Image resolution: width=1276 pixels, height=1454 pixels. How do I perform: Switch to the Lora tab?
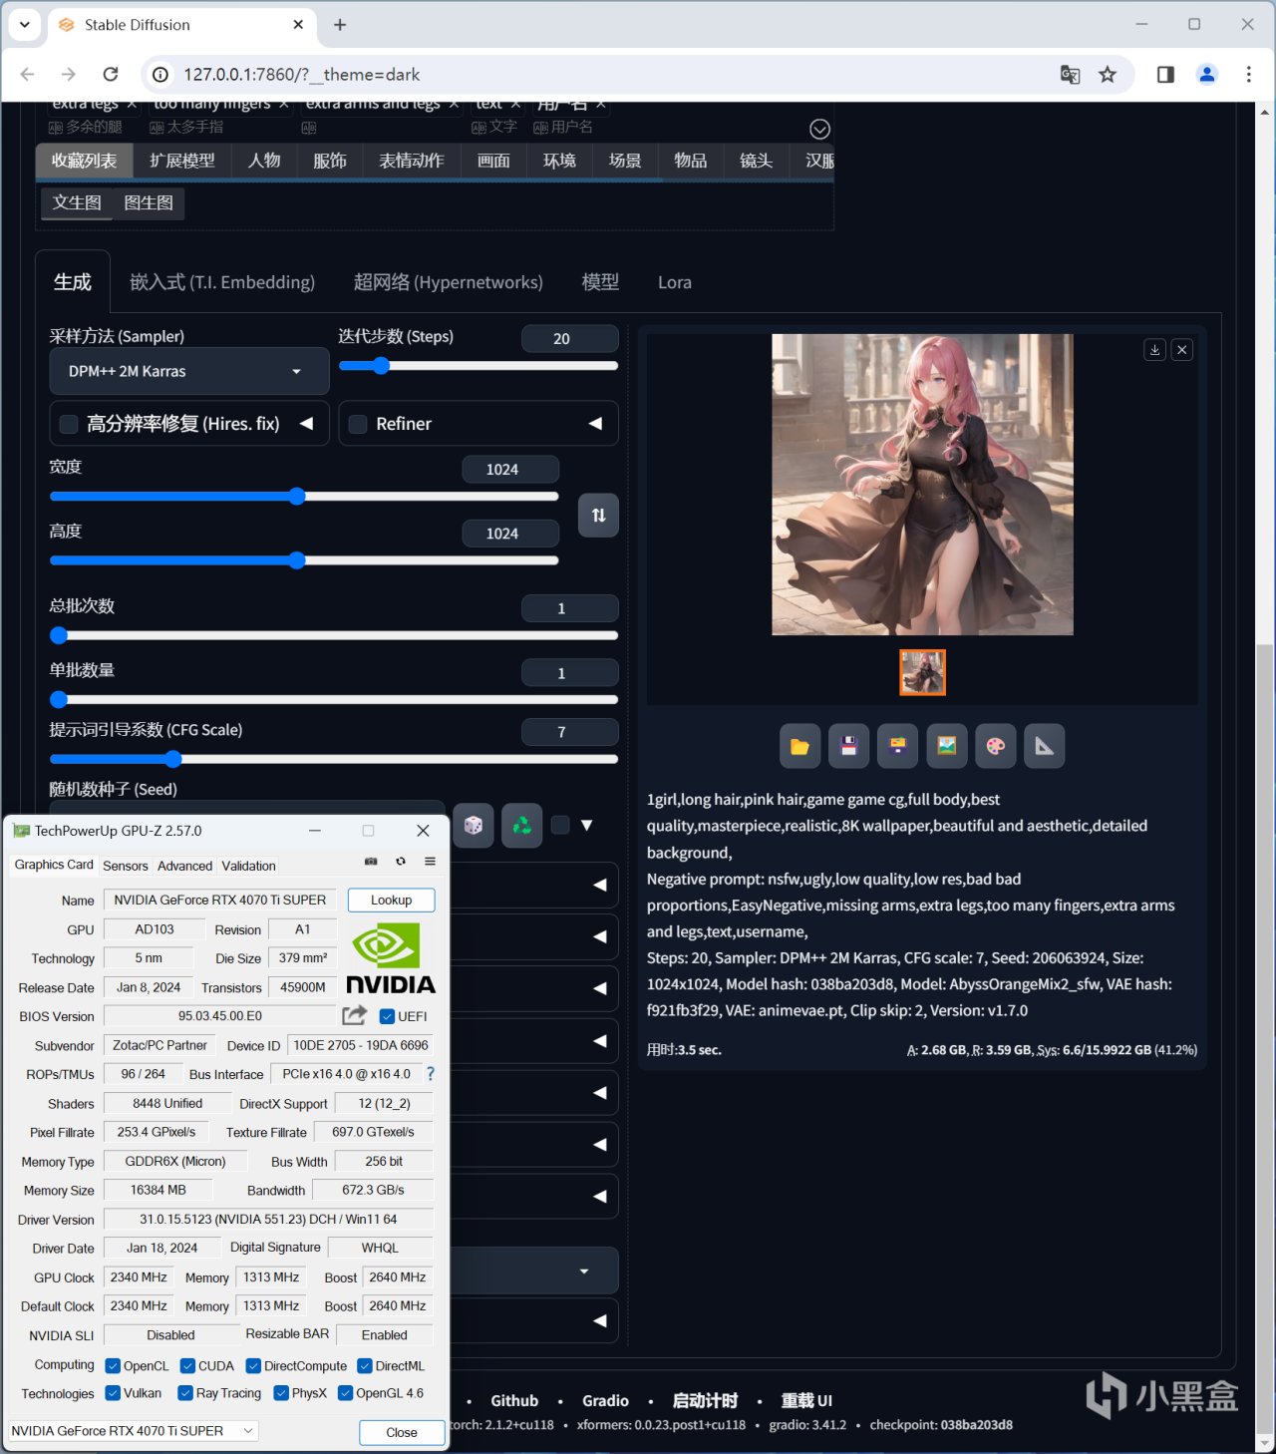pos(675,283)
